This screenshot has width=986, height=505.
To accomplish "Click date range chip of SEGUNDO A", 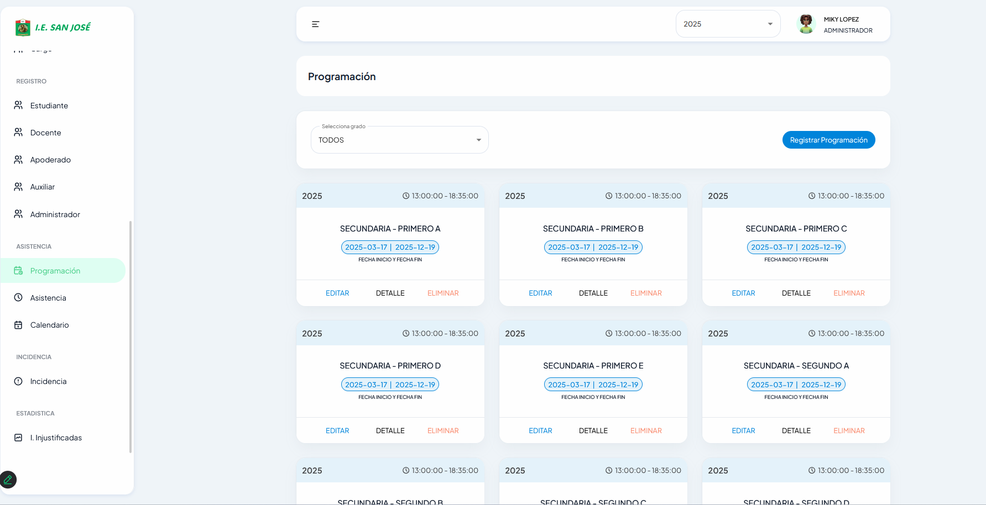I will click(x=796, y=385).
